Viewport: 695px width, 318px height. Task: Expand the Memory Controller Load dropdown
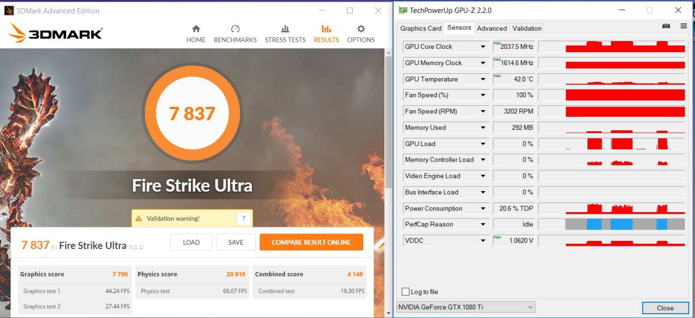coord(483,160)
